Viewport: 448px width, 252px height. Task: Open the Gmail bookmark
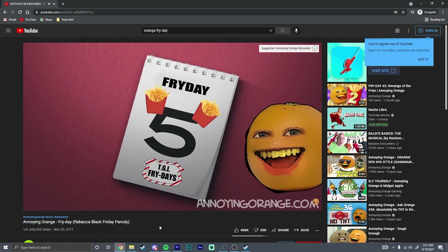[10, 20]
